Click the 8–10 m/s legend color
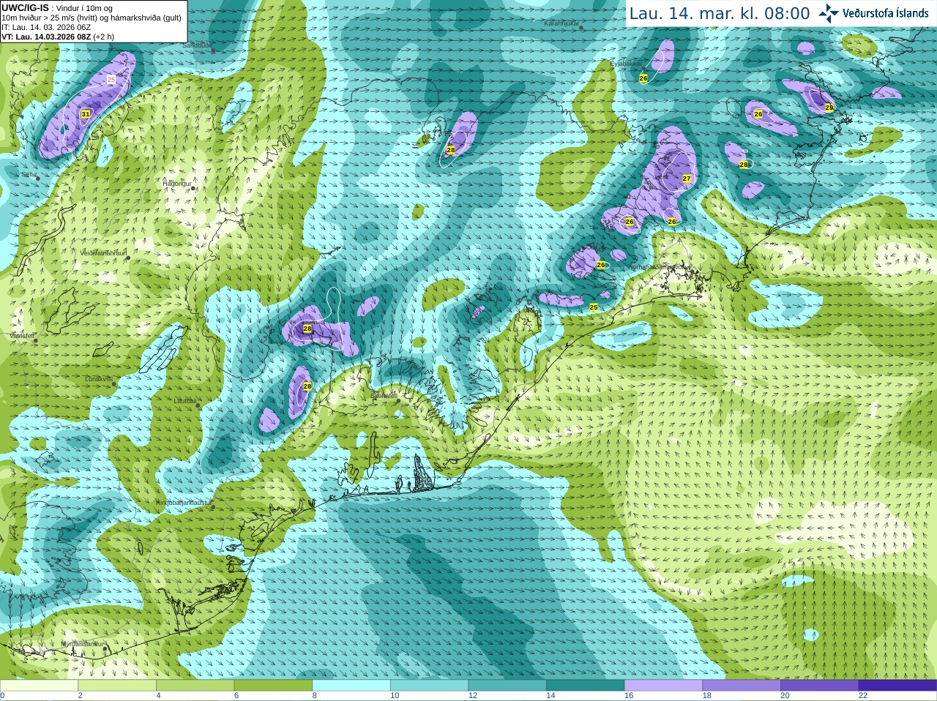 351,686
